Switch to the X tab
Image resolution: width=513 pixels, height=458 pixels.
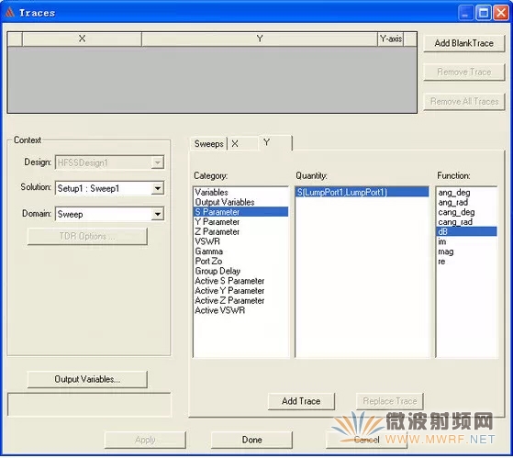click(x=242, y=143)
